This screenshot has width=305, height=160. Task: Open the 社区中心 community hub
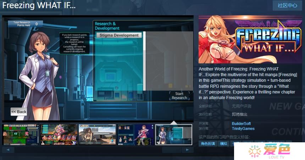[288, 5]
